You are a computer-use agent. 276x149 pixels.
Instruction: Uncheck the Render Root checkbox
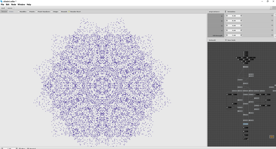click(x=69, y=12)
